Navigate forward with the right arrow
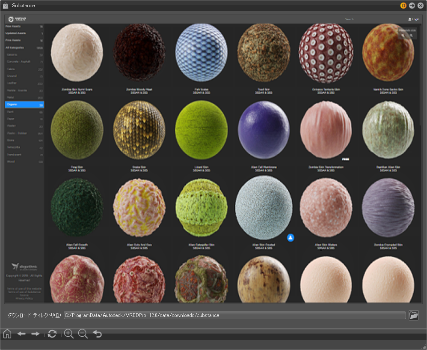 pos(36,334)
